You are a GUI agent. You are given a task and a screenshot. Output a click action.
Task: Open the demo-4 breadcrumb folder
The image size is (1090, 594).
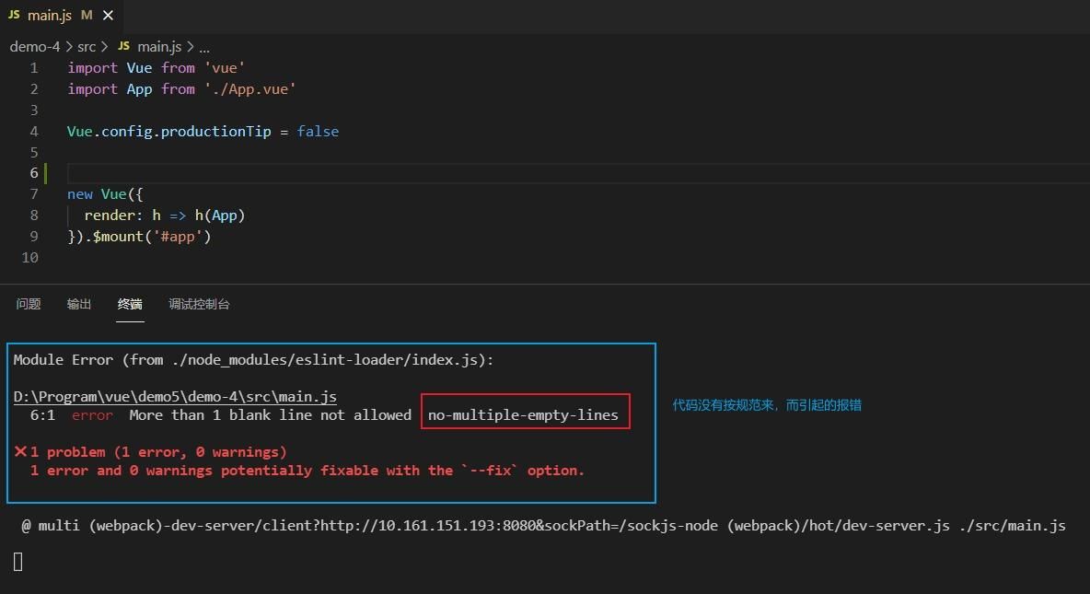tap(35, 46)
